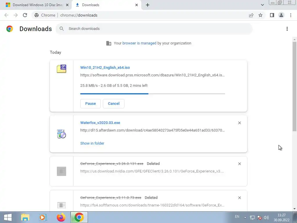Click the greyed icon of GeForce v3.11.0.73 entry
This screenshot has height=223, width=297.
click(61, 205)
